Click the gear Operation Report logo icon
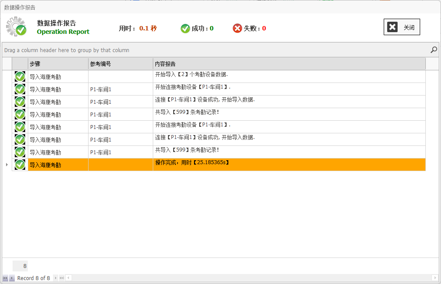The image size is (441, 284). [16, 26]
